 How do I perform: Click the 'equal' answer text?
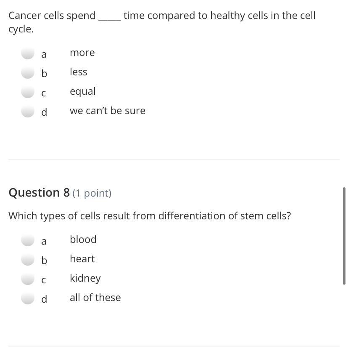pos(83,91)
